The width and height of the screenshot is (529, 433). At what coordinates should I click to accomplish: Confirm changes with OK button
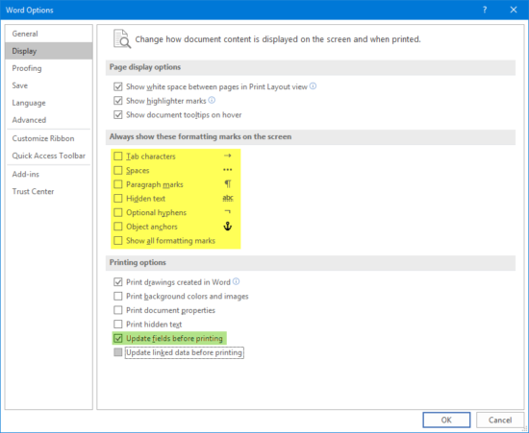[x=446, y=420]
